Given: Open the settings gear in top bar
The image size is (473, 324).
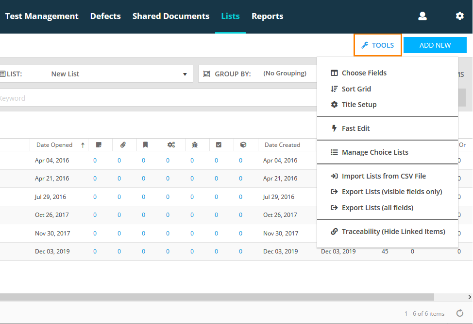Looking at the screenshot, I should (459, 16).
